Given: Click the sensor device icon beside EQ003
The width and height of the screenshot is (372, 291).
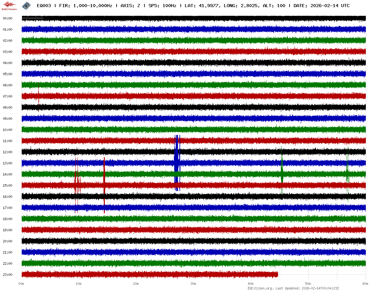Looking at the screenshot, I should click(x=26, y=5).
